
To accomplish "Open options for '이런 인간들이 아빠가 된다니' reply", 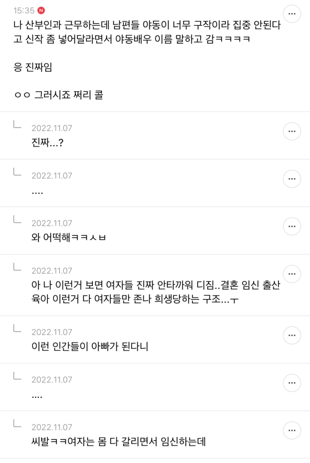I will [292, 335].
